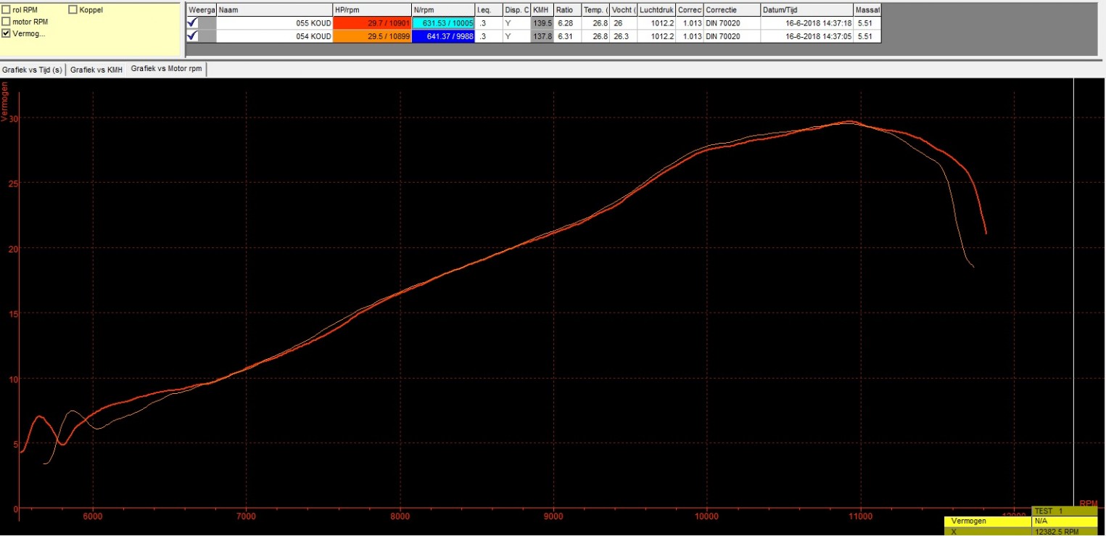Click the Weerga column header
Image resolution: width=1106 pixels, height=536 pixels.
coord(201,11)
